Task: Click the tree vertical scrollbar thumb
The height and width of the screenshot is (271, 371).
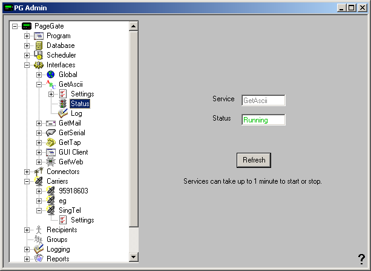Action: [133, 129]
